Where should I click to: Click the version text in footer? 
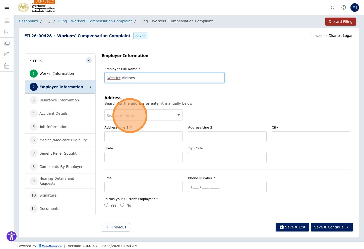tap(102, 246)
